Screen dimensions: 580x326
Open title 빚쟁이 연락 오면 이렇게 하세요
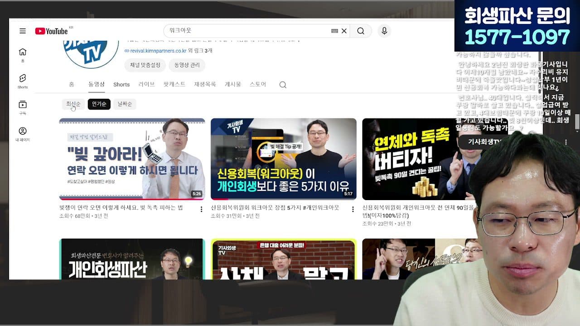(x=121, y=208)
